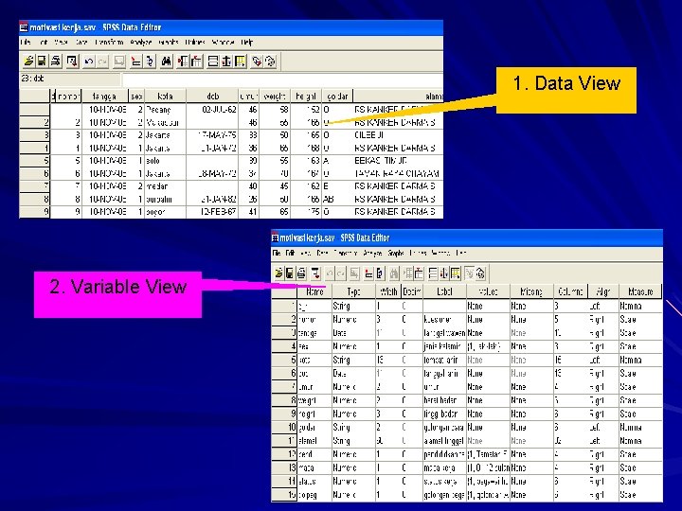The height and width of the screenshot is (511, 682).
Task: Click Split File icon in Variable View window
Action: 433,273
